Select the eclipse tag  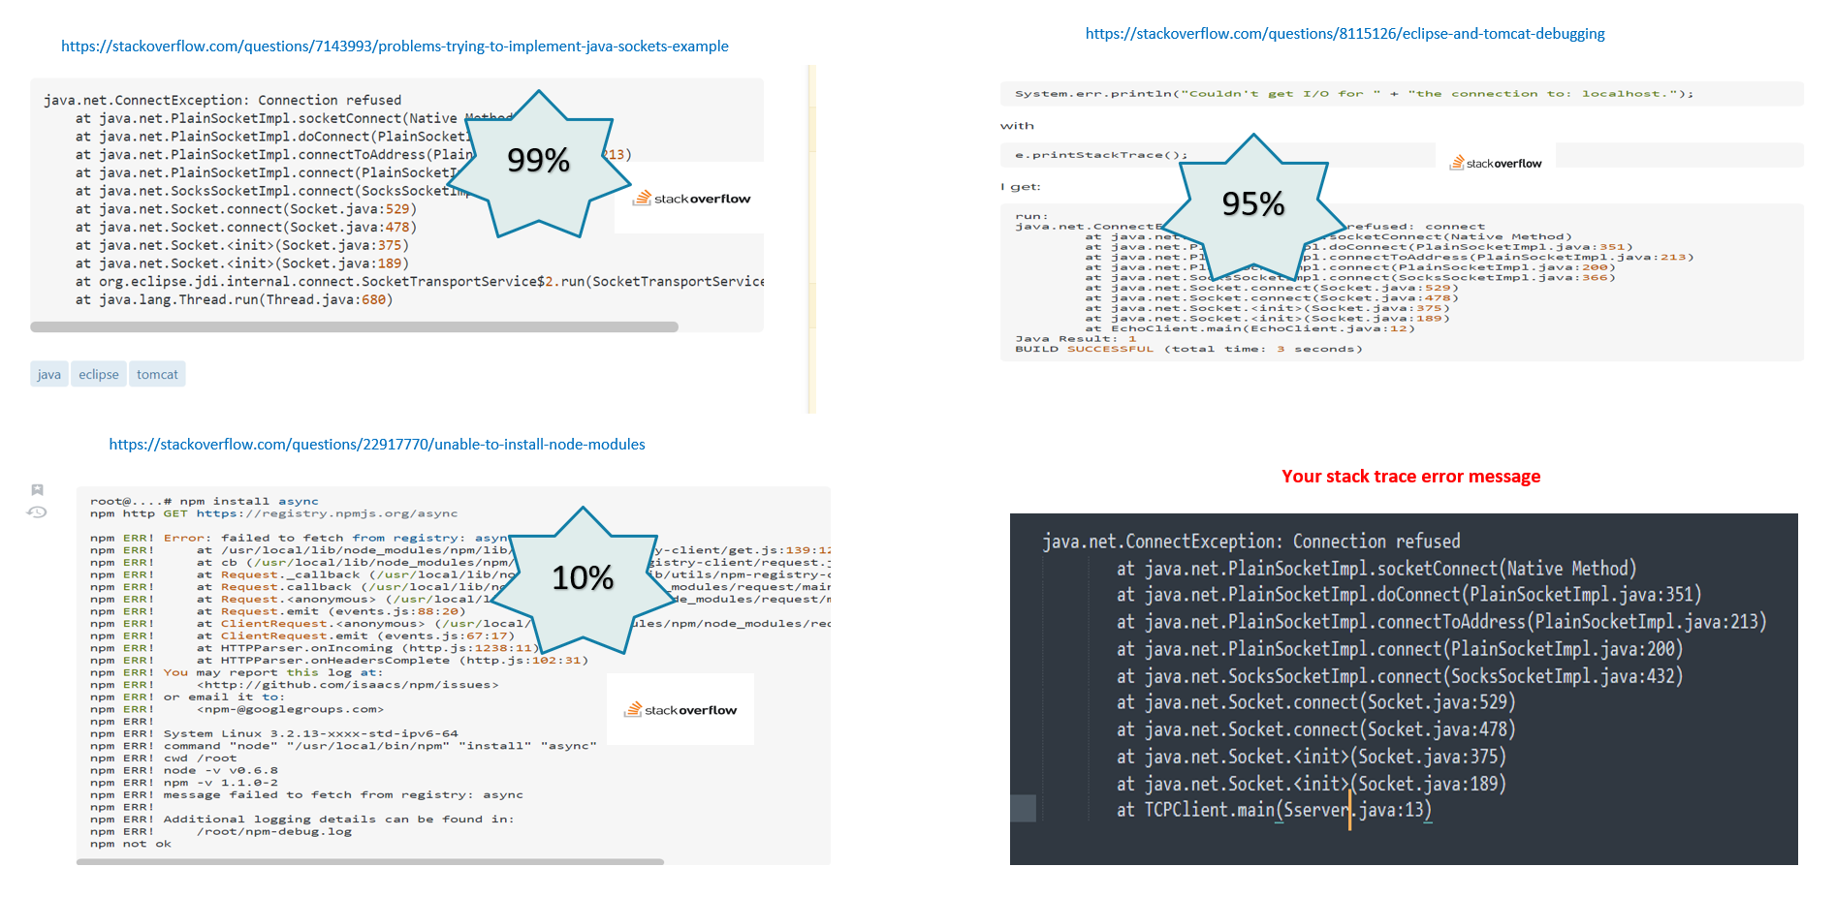point(99,375)
